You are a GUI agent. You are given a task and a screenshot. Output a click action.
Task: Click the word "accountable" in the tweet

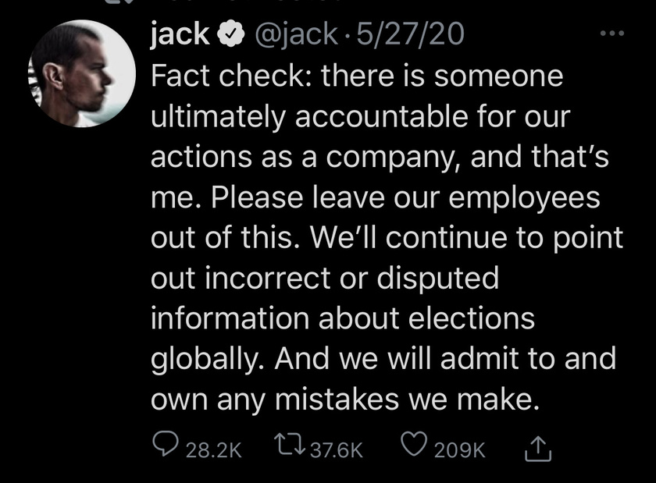(x=382, y=115)
